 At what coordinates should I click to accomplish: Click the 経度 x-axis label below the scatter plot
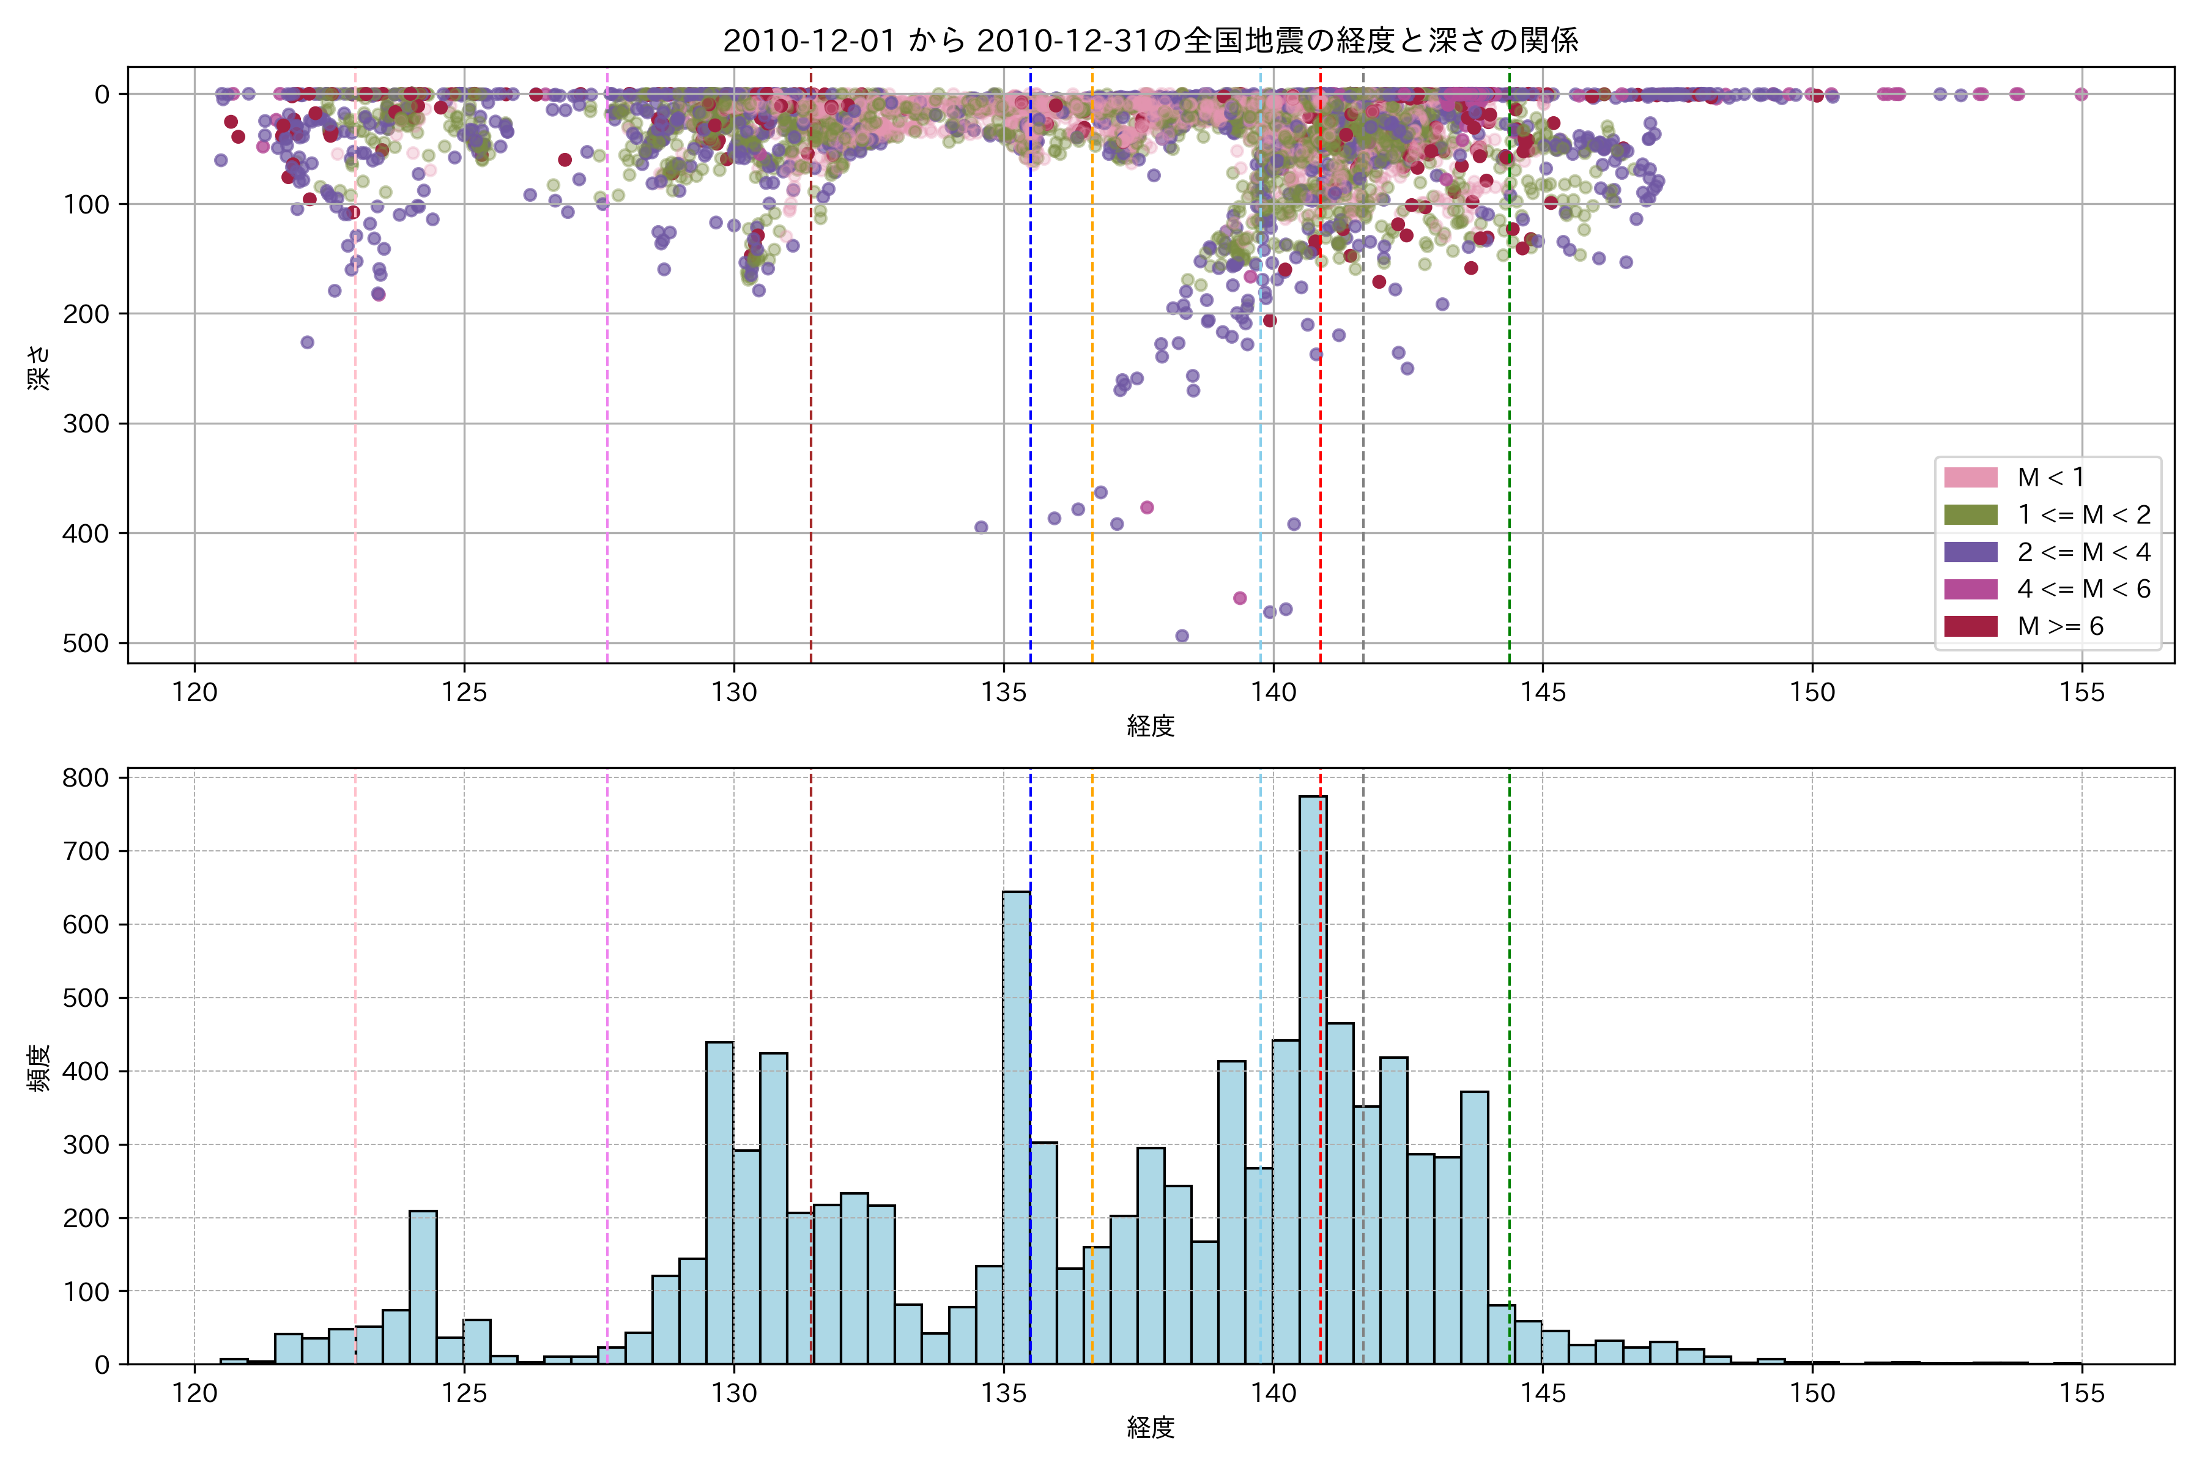pos(1151,725)
